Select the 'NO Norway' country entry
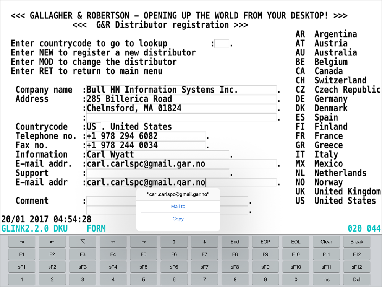Viewport: 382px width, 287px height. [x=319, y=182]
